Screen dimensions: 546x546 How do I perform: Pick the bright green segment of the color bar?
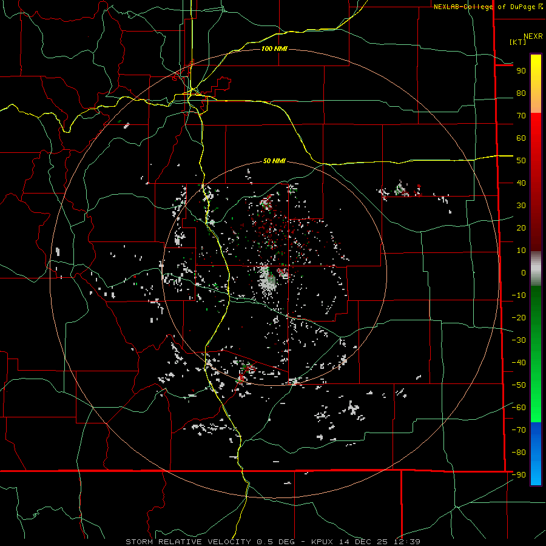tap(536, 400)
